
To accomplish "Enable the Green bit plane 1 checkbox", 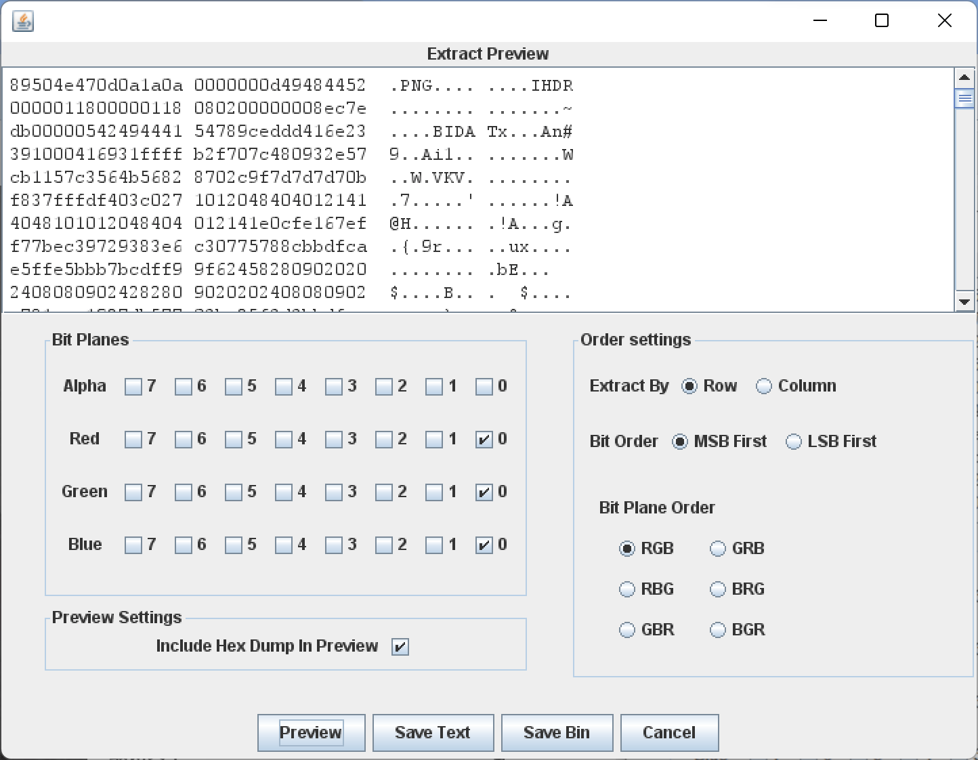I will pos(433,492).
